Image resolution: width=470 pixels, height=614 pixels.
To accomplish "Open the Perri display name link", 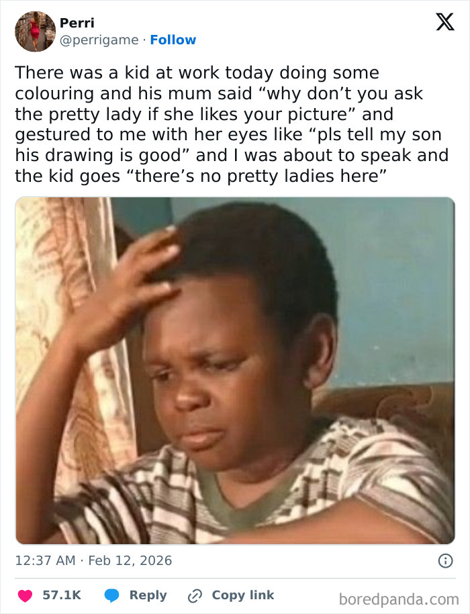I will coord(77,23).
